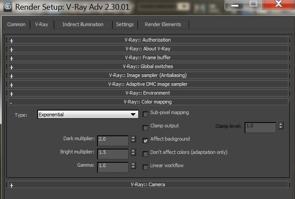Switch to the V-Ray tab
Viewport: 295px width, 199px height.
coord(42,24)
